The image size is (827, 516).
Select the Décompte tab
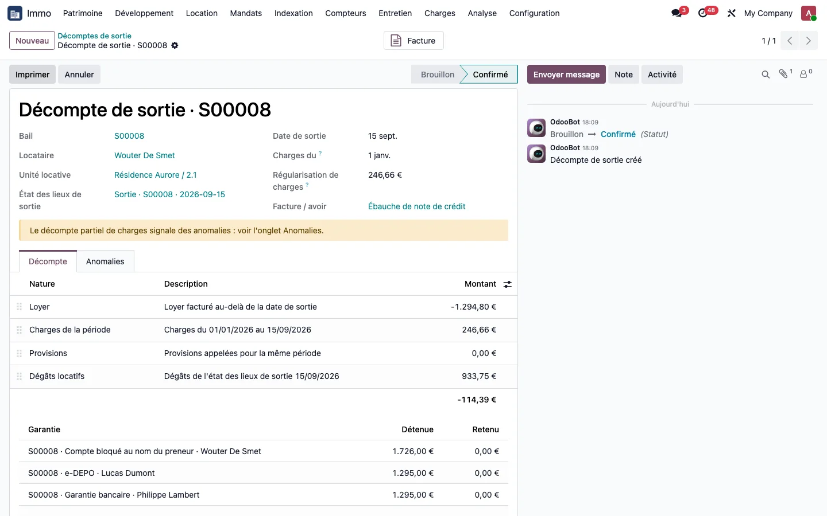[48, 261]
